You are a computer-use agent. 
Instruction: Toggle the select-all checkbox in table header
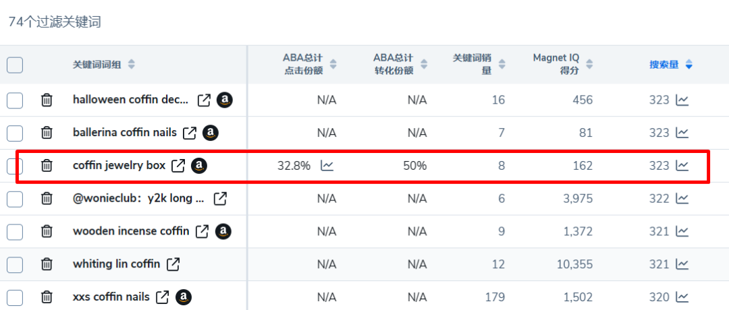[15, 65]
